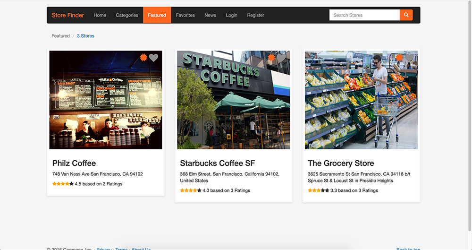Go to the Home menu item
Screen dimensions: 472x250
point(100,15)
